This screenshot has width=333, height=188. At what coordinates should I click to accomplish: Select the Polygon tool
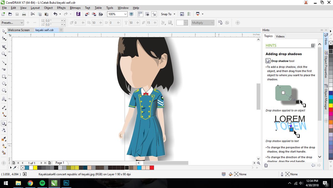click(x=4, y=90)
